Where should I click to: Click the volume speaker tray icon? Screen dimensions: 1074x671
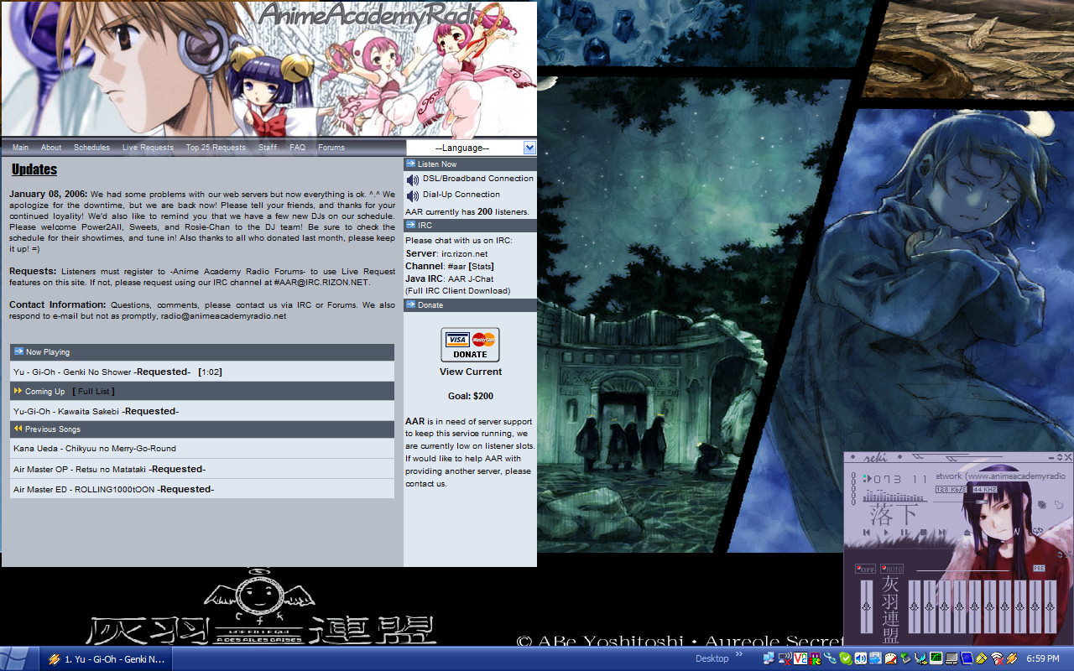pos(860,658)
